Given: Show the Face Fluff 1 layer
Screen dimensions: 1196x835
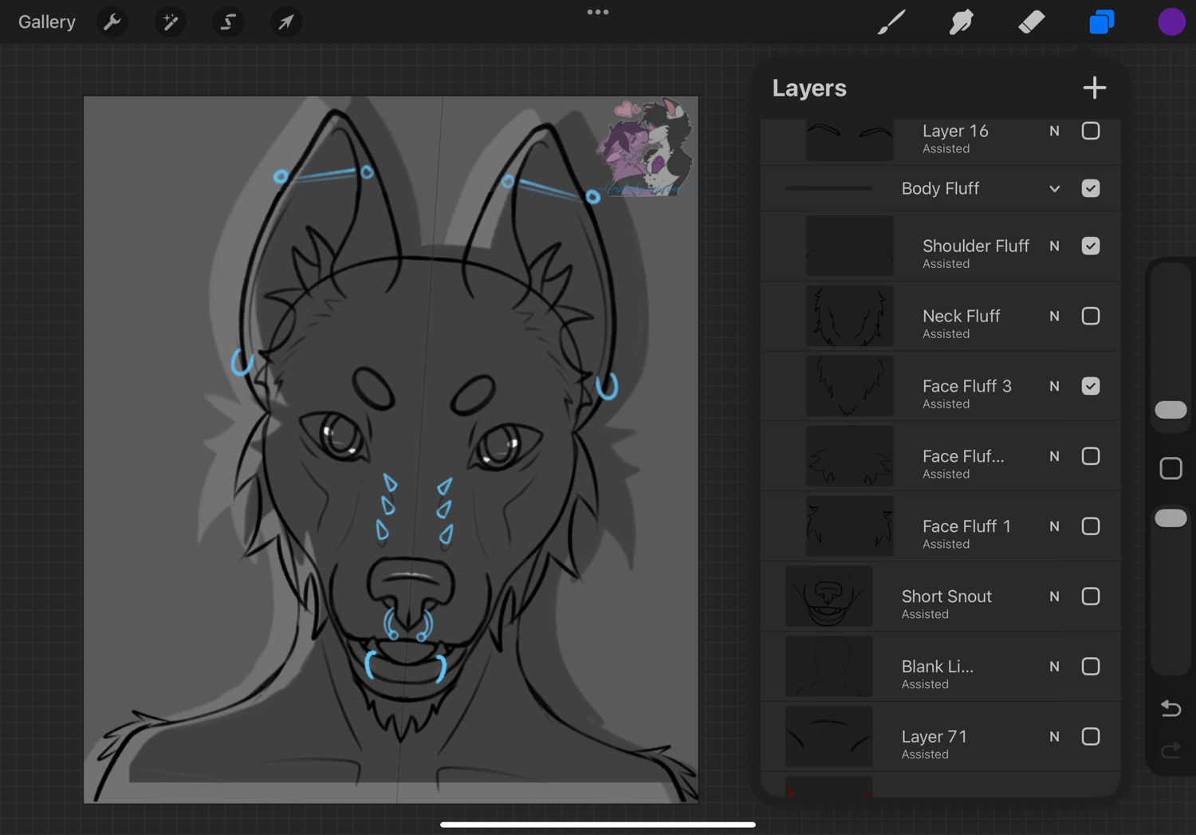Looking at the screenshot, I should point(1091,526).
